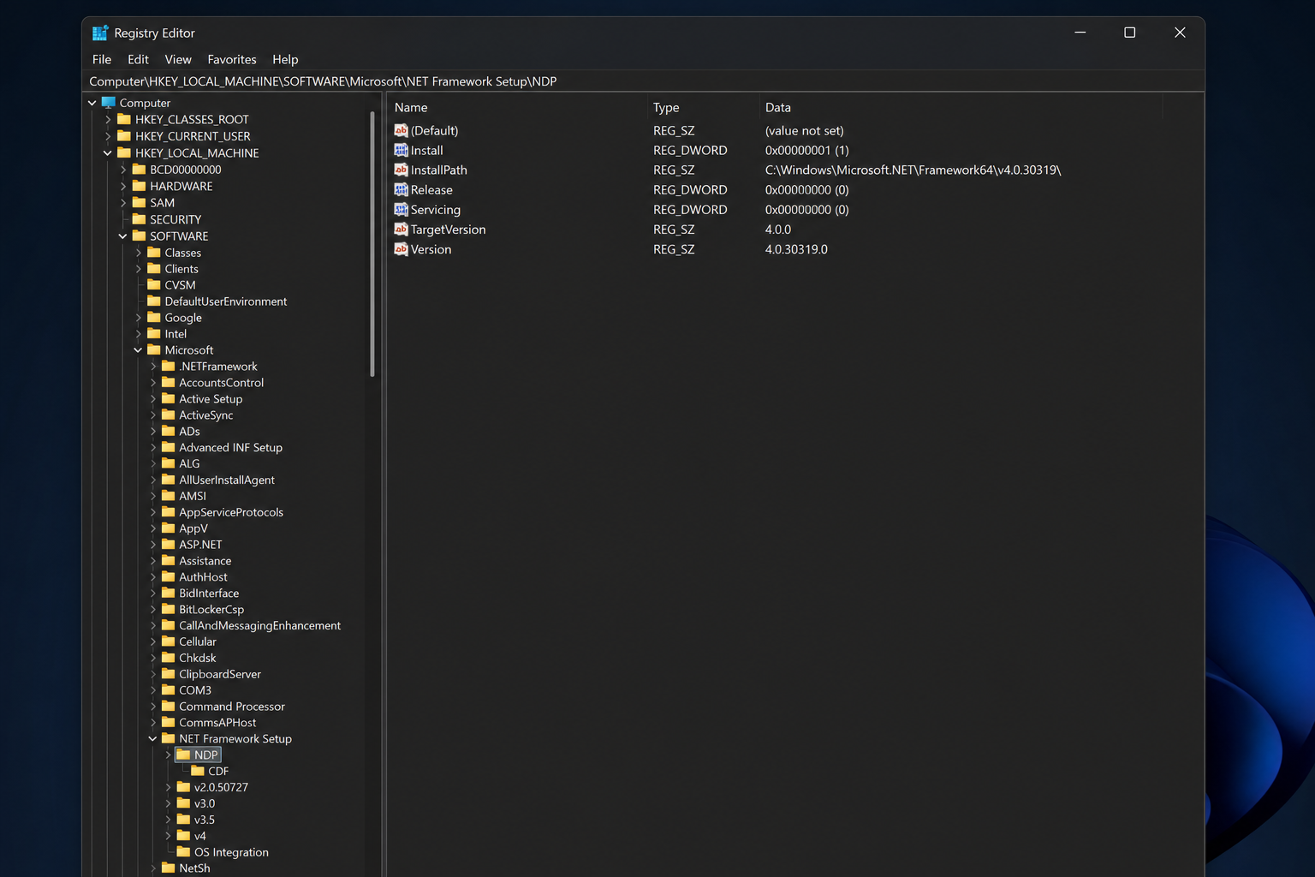
Task: Collapse the Microsoft key
Action: coord(138,350)
